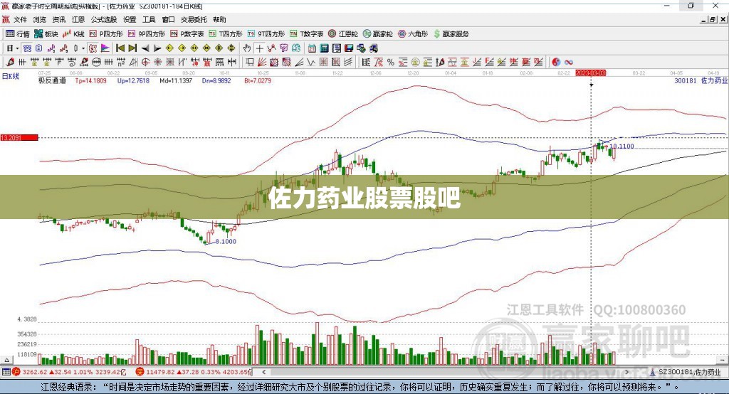Open the 9T四方形 tool

pyautogui.click(x=266, y=34)
